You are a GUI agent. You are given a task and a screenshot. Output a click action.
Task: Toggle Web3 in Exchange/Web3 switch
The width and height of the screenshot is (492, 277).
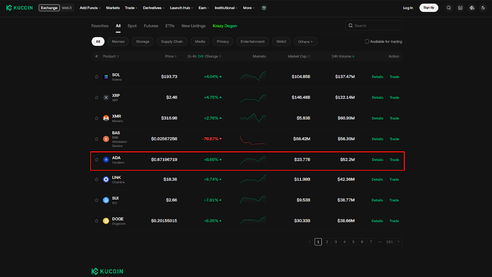click(x=67, y=8)
